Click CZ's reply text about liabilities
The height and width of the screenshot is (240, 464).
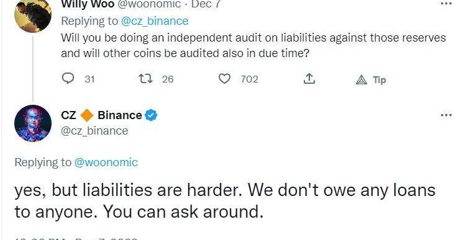(225, 201)
